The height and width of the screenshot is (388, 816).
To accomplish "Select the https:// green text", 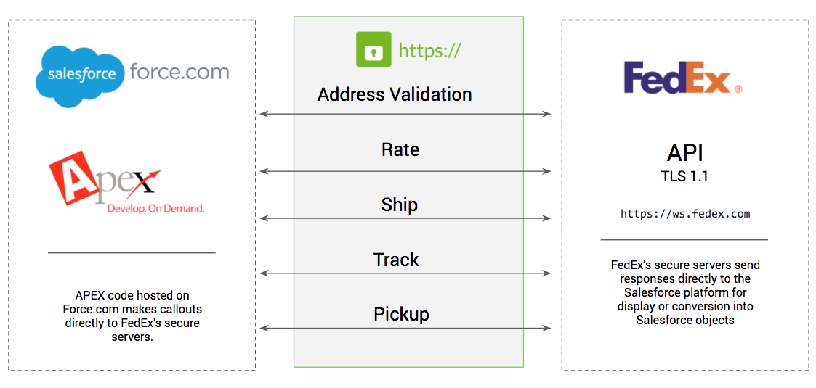I will pos(429,50).
